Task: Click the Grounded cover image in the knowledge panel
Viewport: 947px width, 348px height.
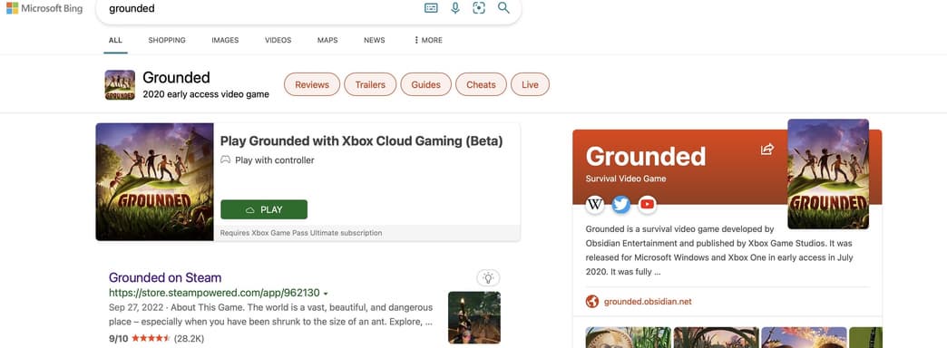Action: (x=828, y=174)
